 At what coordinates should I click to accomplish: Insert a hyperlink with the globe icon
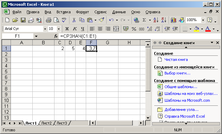pos(136,20)
